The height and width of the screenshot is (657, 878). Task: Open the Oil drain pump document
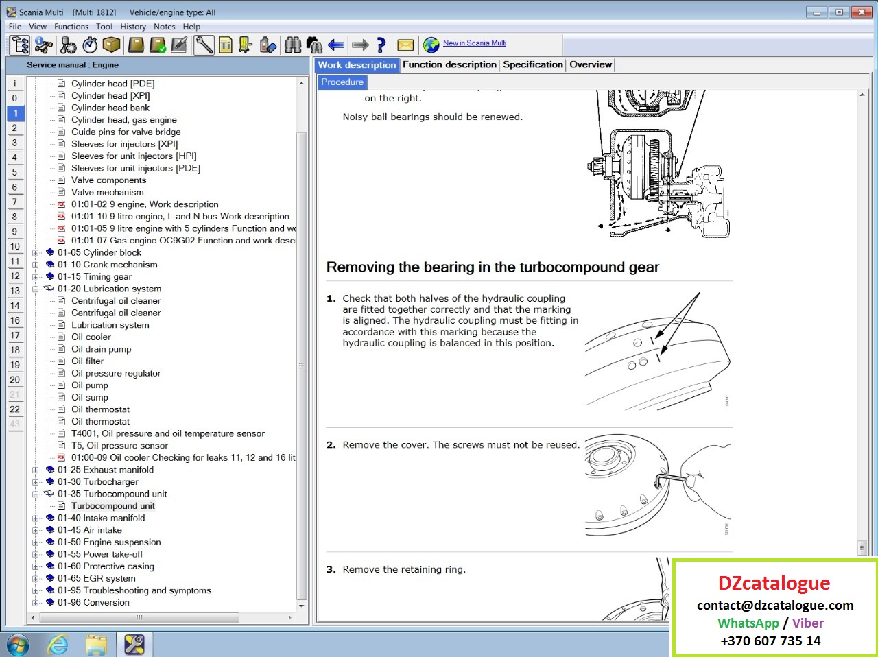(102, 349)
